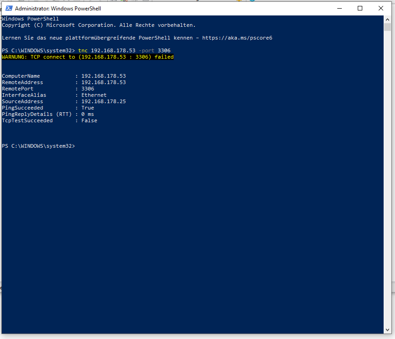Click the "Administrator: Windows PowerShell" title text

coord(58,9)
